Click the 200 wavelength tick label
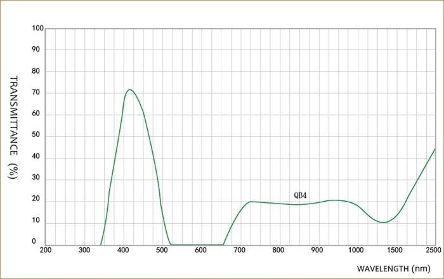The image size is (444, 279). click(x=46, y=250)
